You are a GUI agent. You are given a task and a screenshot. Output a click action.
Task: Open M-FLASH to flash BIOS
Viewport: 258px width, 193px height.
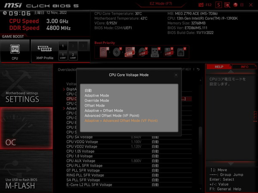point(26,172)
